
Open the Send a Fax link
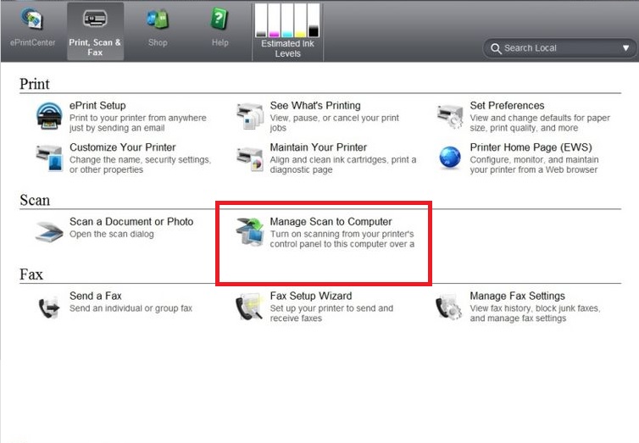click(x=96, y=296)
